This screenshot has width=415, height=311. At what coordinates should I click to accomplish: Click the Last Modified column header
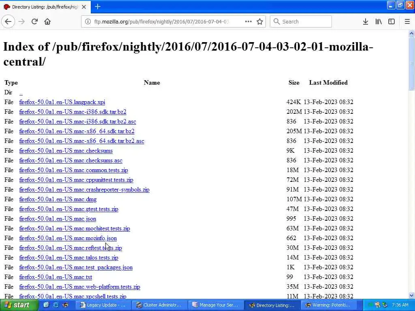328,83
